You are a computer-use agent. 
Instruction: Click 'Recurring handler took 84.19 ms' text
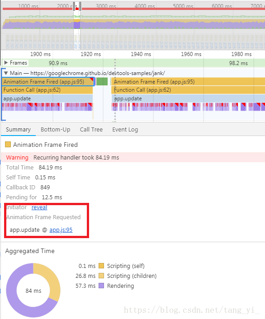tap(76, 157)
